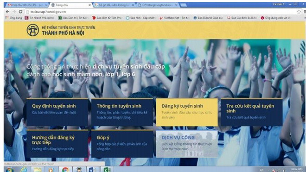Launch Internet Explorer from the taskbar
306x172 pixels.
click(24, 170)
